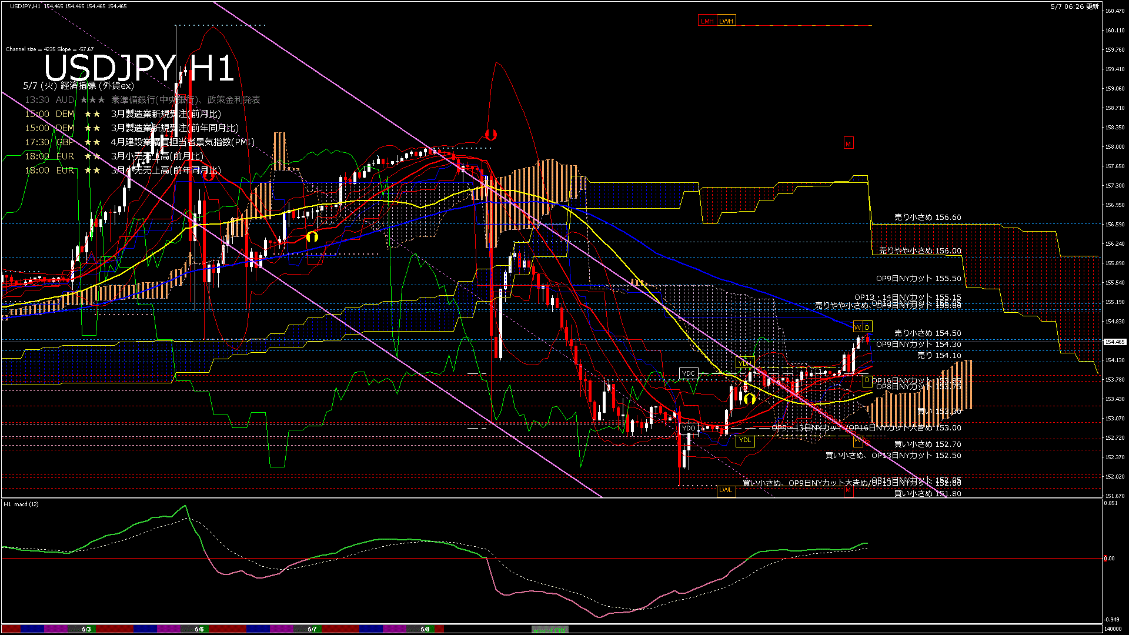Click the 151.670 price axis value

1115,496
